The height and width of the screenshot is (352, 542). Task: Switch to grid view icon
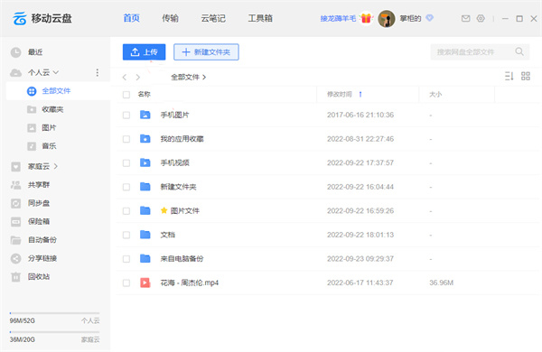coord(526,76)
